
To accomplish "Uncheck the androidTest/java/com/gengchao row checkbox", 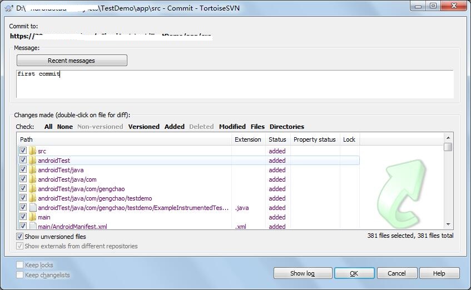I will 23,188.
